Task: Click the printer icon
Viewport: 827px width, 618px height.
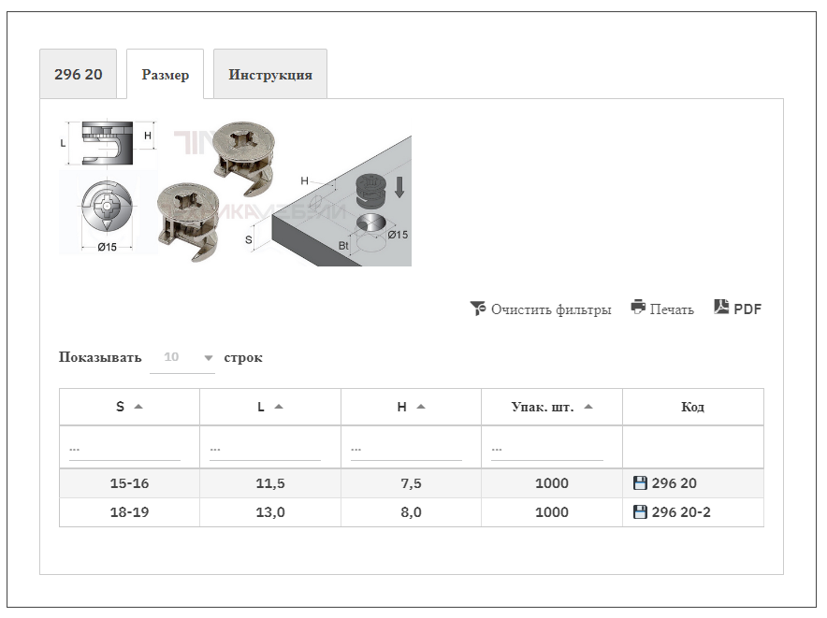Action: pos(638,307)
